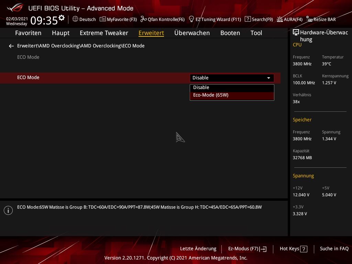This screenshot has height=264, width=352.
Task: Click the Search question mark icon
Action: 247,19
